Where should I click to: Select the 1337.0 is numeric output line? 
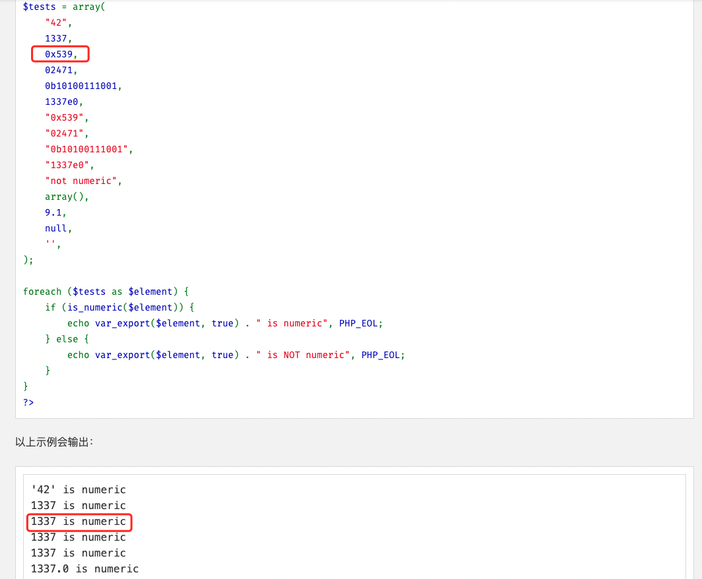pyautogui.click(x=85, y=568)
